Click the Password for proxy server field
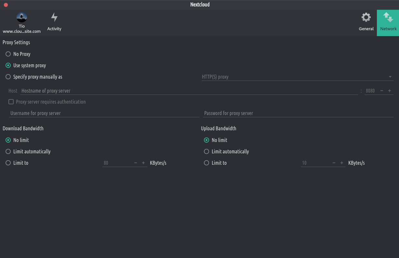The image size is (399, 258). (x=298, y=113)
